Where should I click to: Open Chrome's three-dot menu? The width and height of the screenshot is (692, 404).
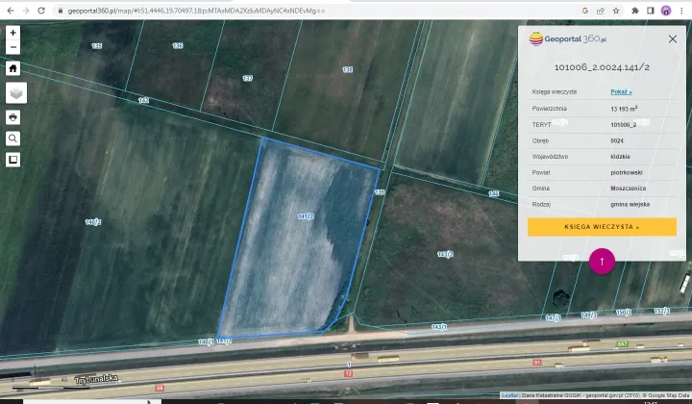pos(681,10)
